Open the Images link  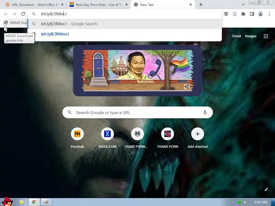(x=251, y=36)
